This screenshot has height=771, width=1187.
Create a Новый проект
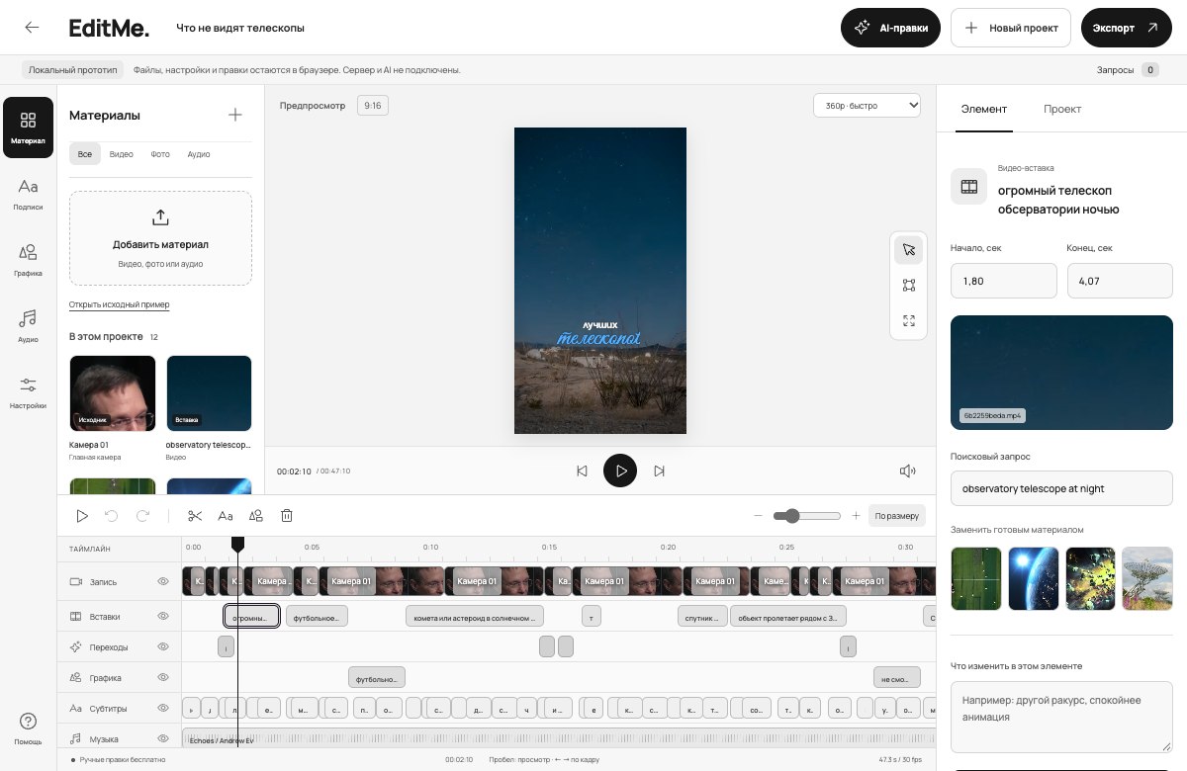coord(1011,28)
